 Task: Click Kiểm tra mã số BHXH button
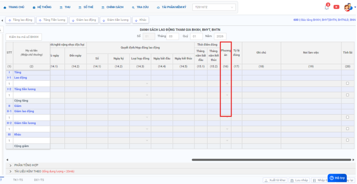(x=24, y=37)
